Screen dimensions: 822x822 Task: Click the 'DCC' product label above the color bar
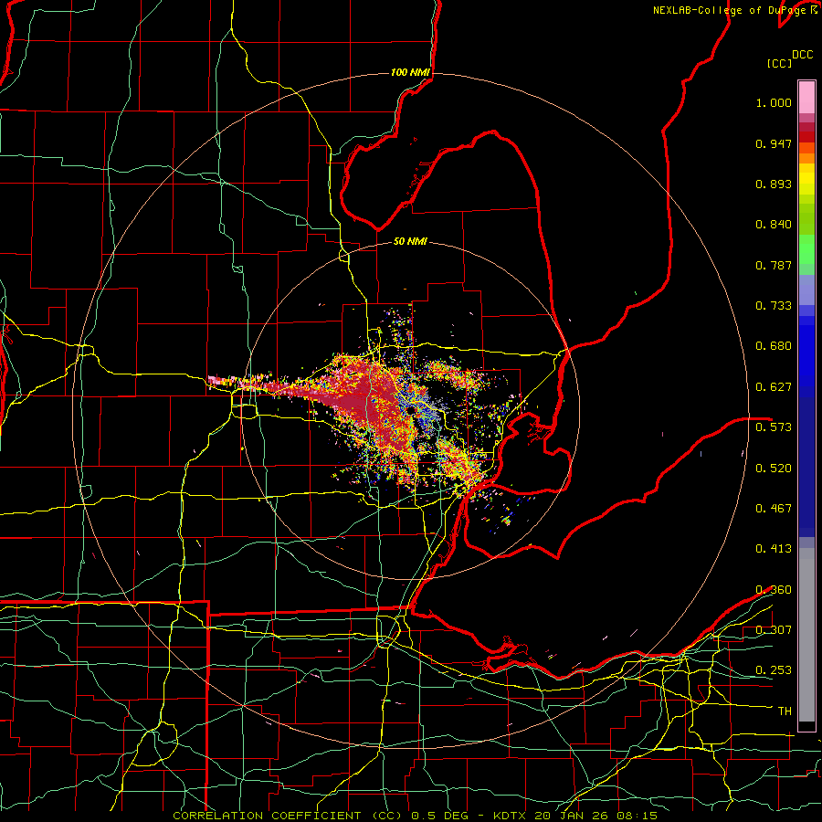[x=802, y=55]
